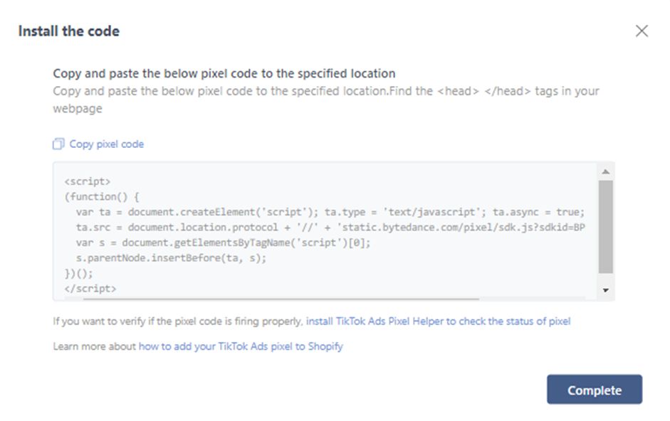Open install TikTok Ads Pixel Helper link
This screenshot has width=670, height=421.
point(438,321)
